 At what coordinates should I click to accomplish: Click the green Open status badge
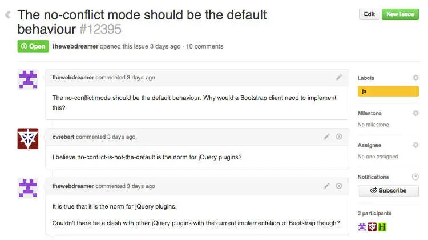pos(33,46)
